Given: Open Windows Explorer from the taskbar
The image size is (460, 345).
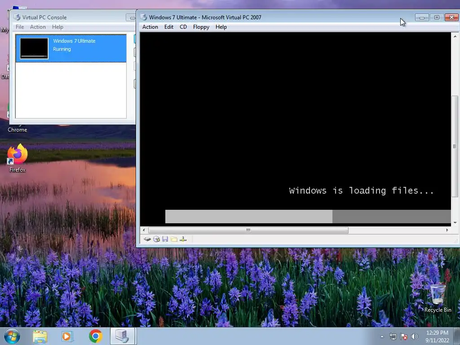Looking at the screenshot, I should pos(40,336).
